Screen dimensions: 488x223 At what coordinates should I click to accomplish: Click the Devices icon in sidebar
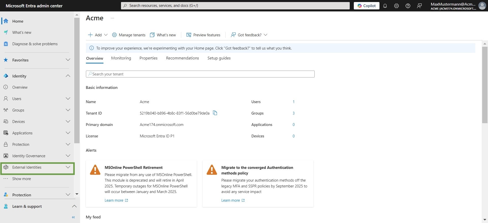pos(6,121)
